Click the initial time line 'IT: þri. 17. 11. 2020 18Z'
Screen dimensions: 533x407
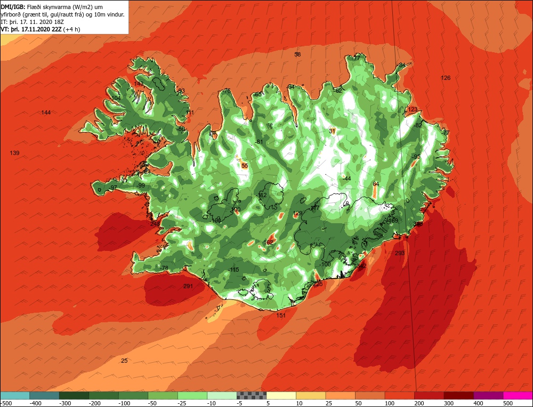point(31,22)
